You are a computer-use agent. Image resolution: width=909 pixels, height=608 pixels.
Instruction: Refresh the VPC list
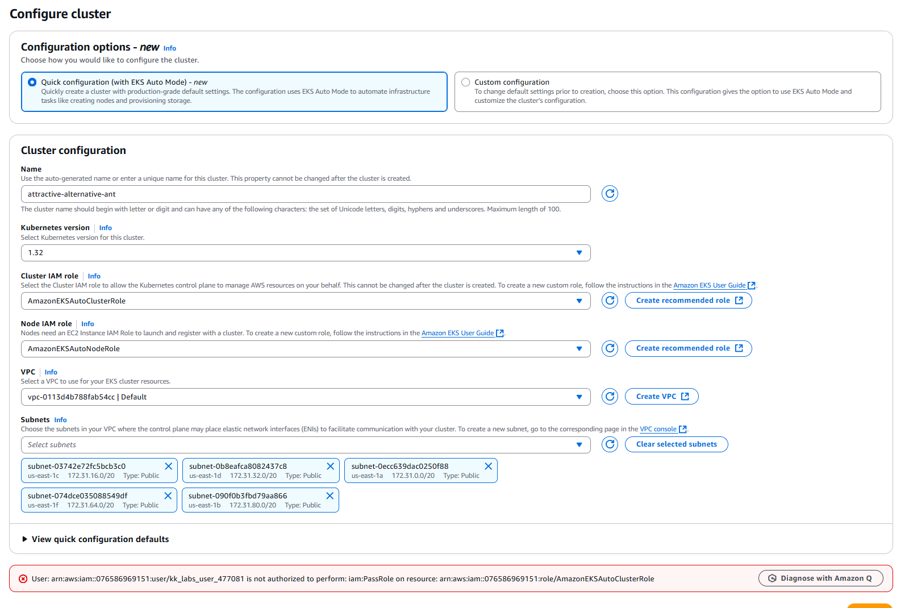[610, 397]
